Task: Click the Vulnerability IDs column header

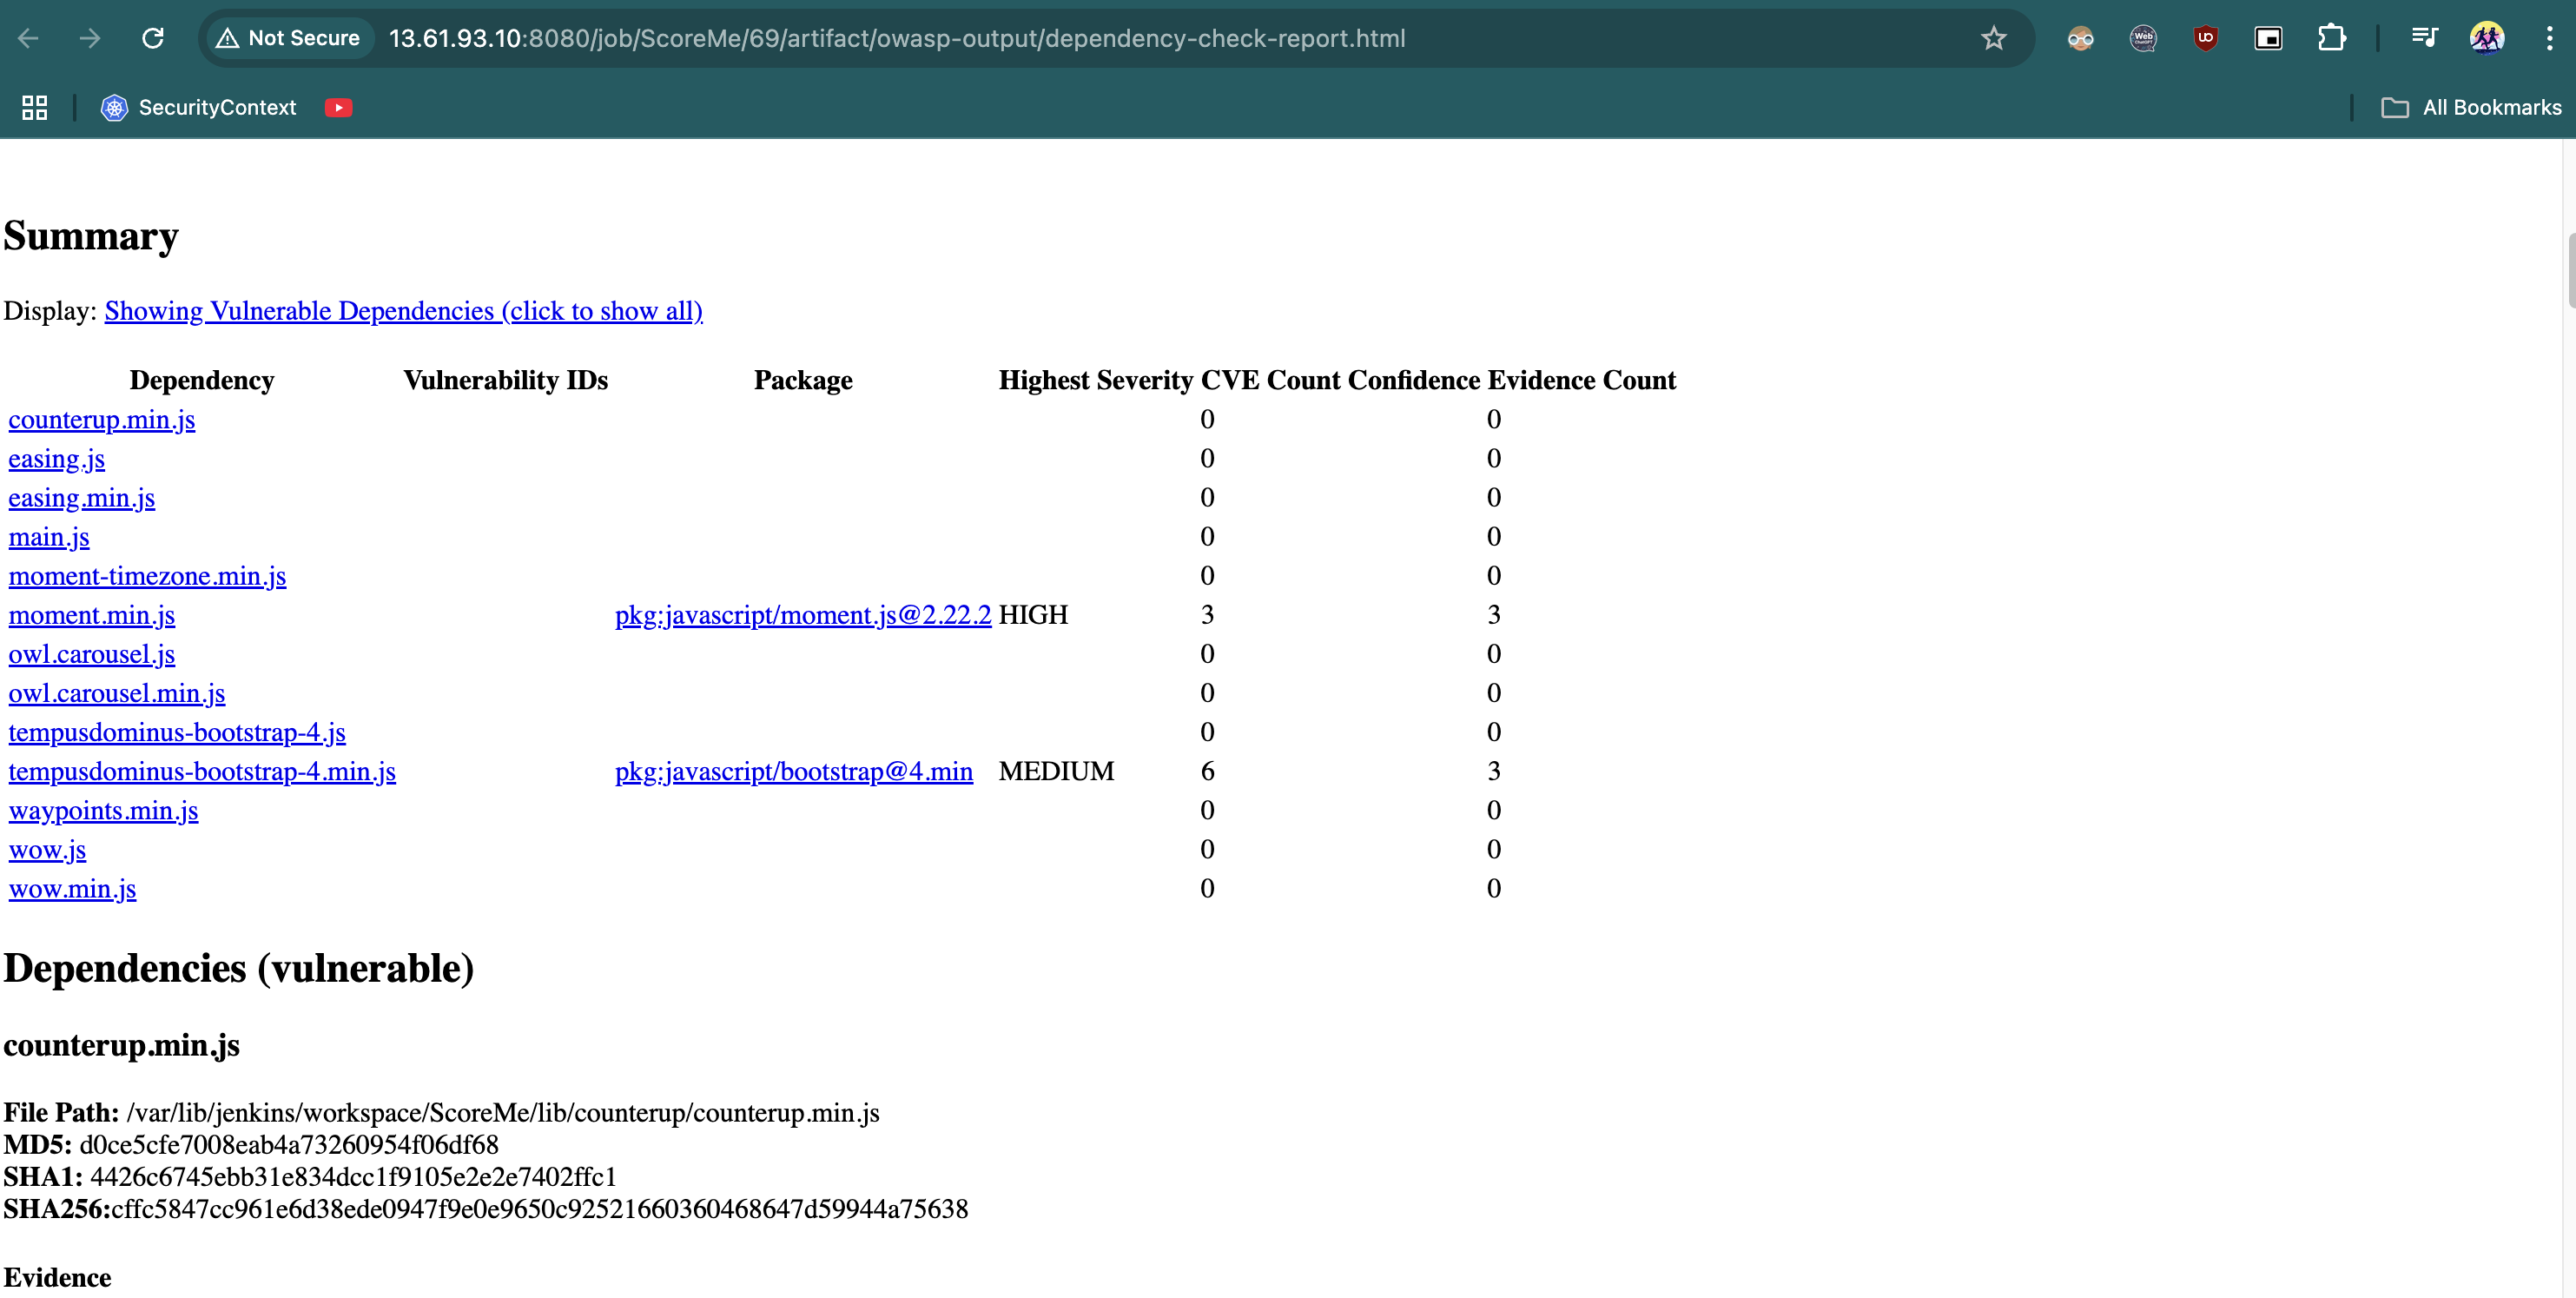Action: pos(505,380)
